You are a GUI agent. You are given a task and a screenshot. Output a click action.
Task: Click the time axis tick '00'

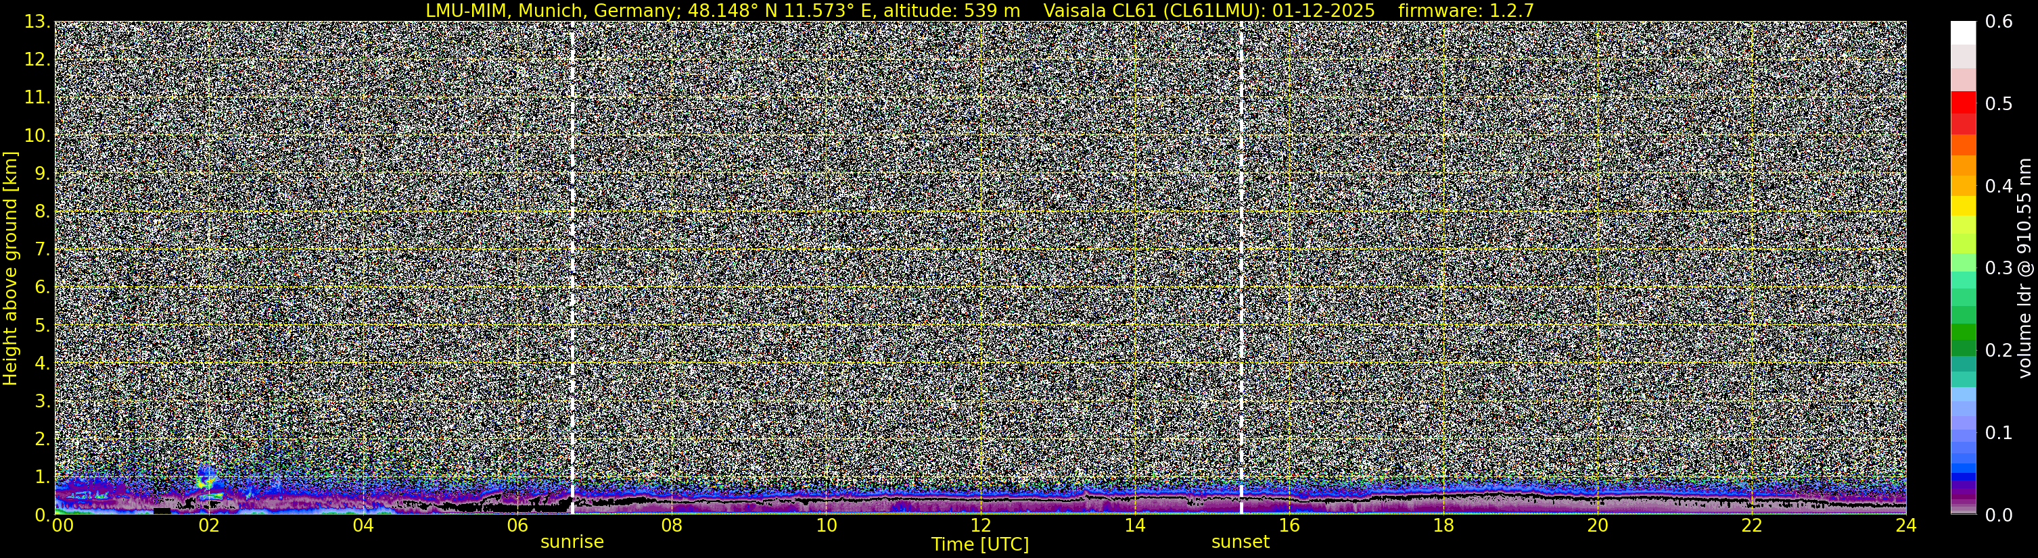pos(62,526)
